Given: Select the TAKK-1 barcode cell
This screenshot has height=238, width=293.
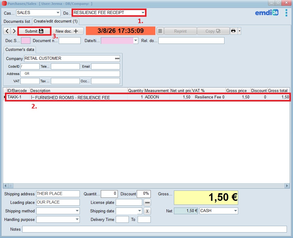Looking at the screenshot, I should [x=18, y=97].
